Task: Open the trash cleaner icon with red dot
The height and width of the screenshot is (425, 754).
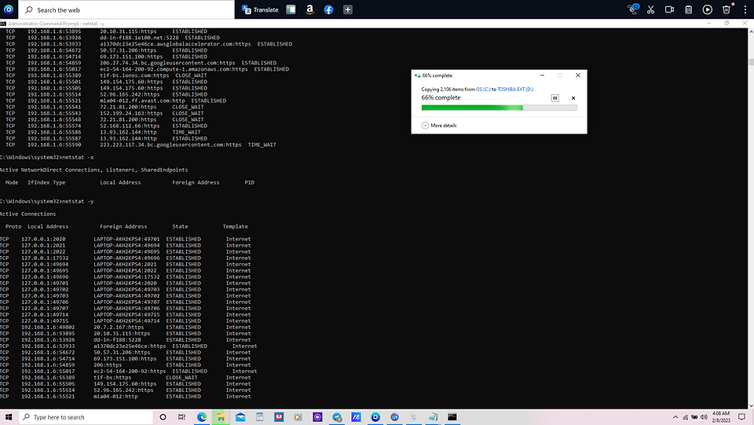Action: [x=727, y=9]
